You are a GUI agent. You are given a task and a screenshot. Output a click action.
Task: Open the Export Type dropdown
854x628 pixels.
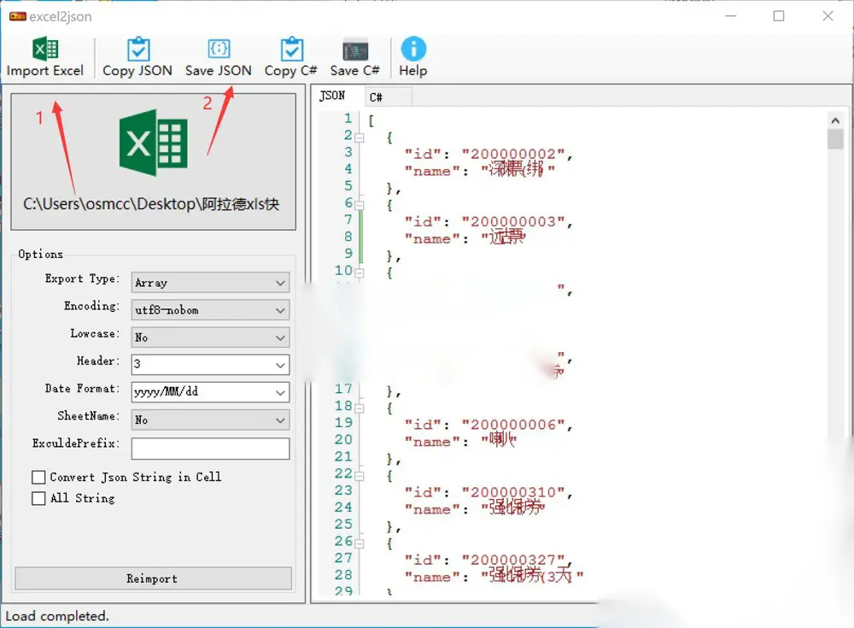(x=210, y=283)
